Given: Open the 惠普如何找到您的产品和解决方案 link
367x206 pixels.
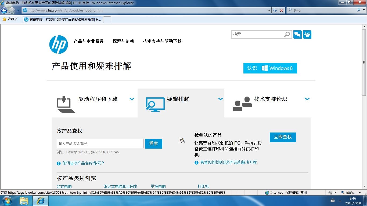Looking at the screenshot, I should 228,162.
